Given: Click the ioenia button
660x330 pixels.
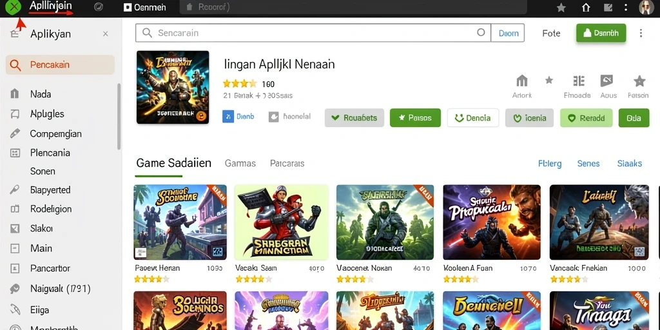Looking at the screenshot, I should click(530, 118).
